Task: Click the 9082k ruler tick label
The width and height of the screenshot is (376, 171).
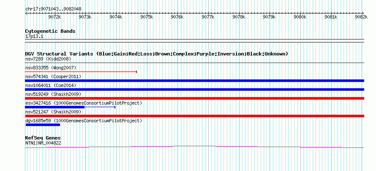Action: 361,17
